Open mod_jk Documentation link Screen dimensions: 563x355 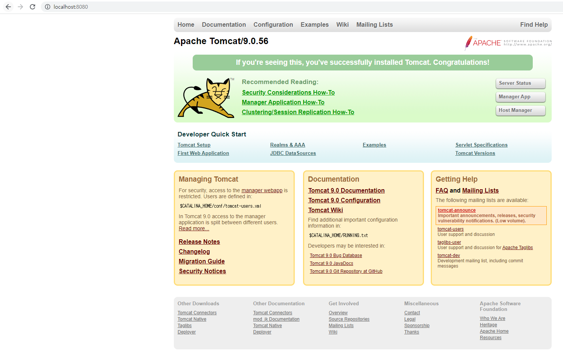pyautogui.click(x=276, y=319)
